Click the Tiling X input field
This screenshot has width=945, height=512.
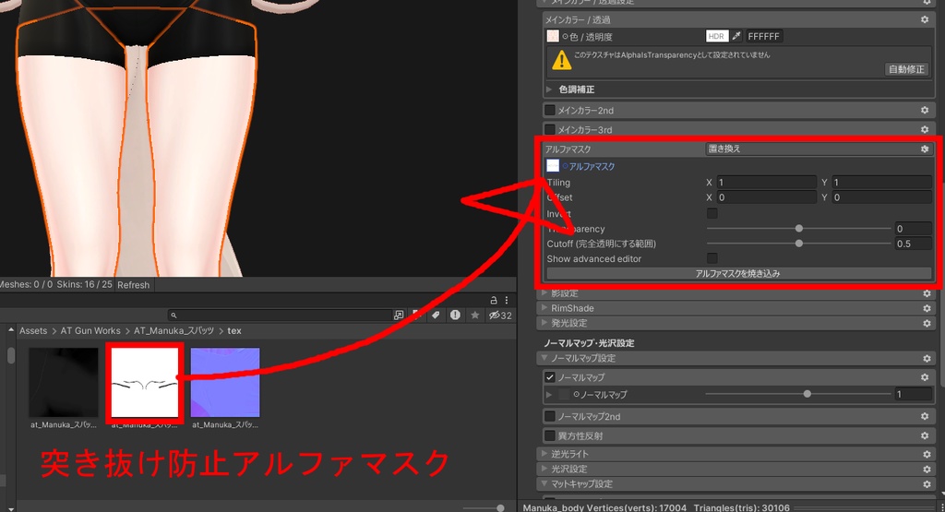(x=766, y=182)
